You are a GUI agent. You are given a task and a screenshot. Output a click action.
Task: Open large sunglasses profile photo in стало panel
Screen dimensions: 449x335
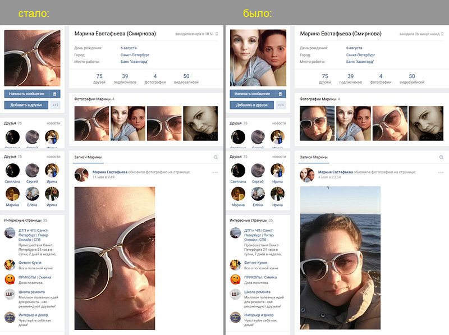click(33, 58)
